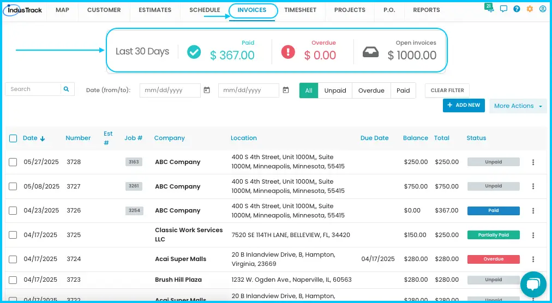
Task: Open row actions menu for invoice 3724
Action: (533, 259)
